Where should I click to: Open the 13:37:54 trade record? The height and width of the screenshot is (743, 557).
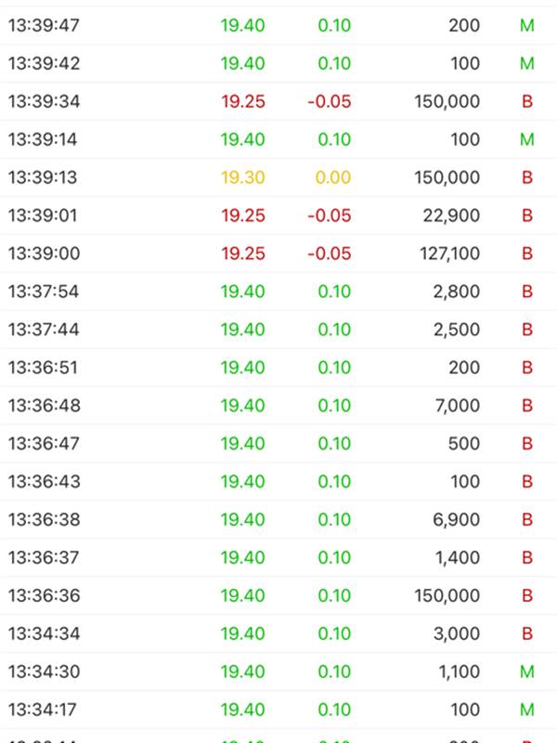[278, 292]
